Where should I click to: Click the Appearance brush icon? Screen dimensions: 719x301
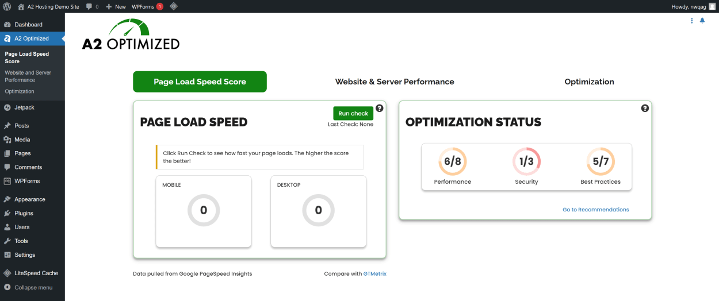[7, 199]
